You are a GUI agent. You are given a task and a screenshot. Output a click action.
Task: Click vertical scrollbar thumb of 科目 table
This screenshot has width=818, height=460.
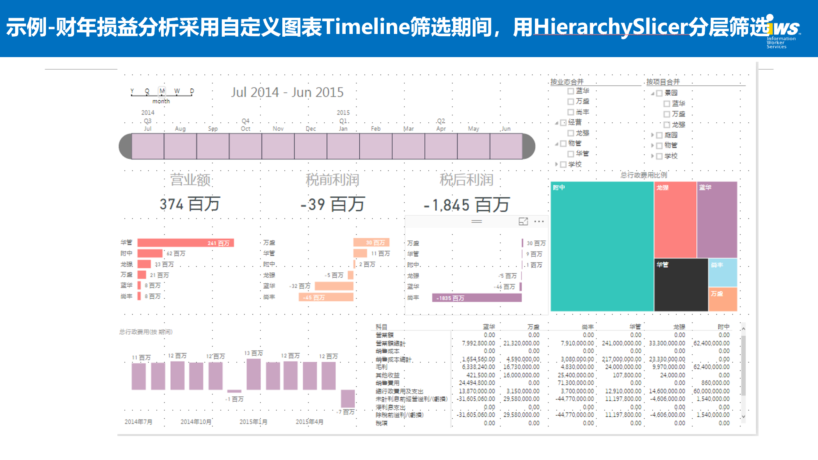pyautogui.click(x=743, y=365)
